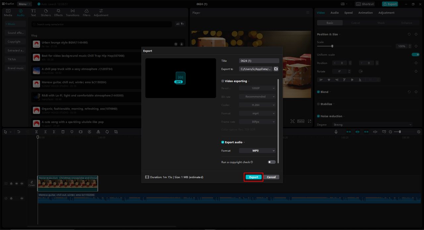The image size is (424, 230).
Task: Click the trash delete icon in timeline toolbar
Action: click(63, 132)
